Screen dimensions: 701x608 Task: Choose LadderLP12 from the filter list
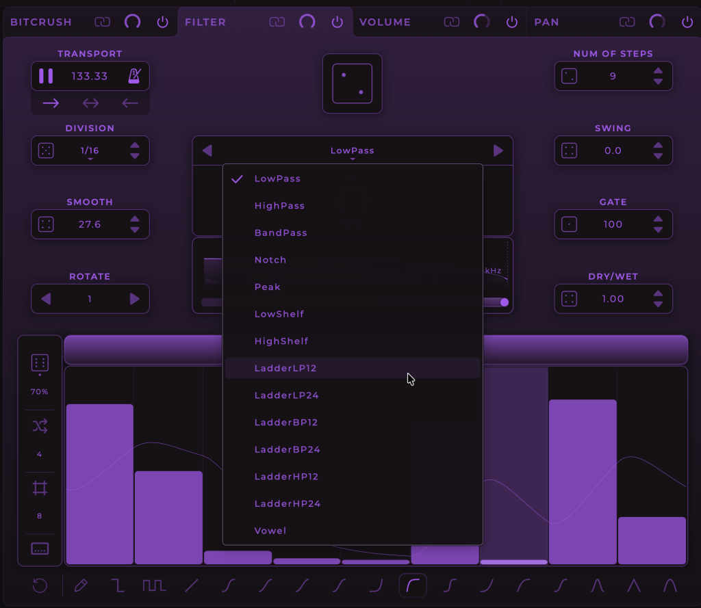click(x=285, y=368)
